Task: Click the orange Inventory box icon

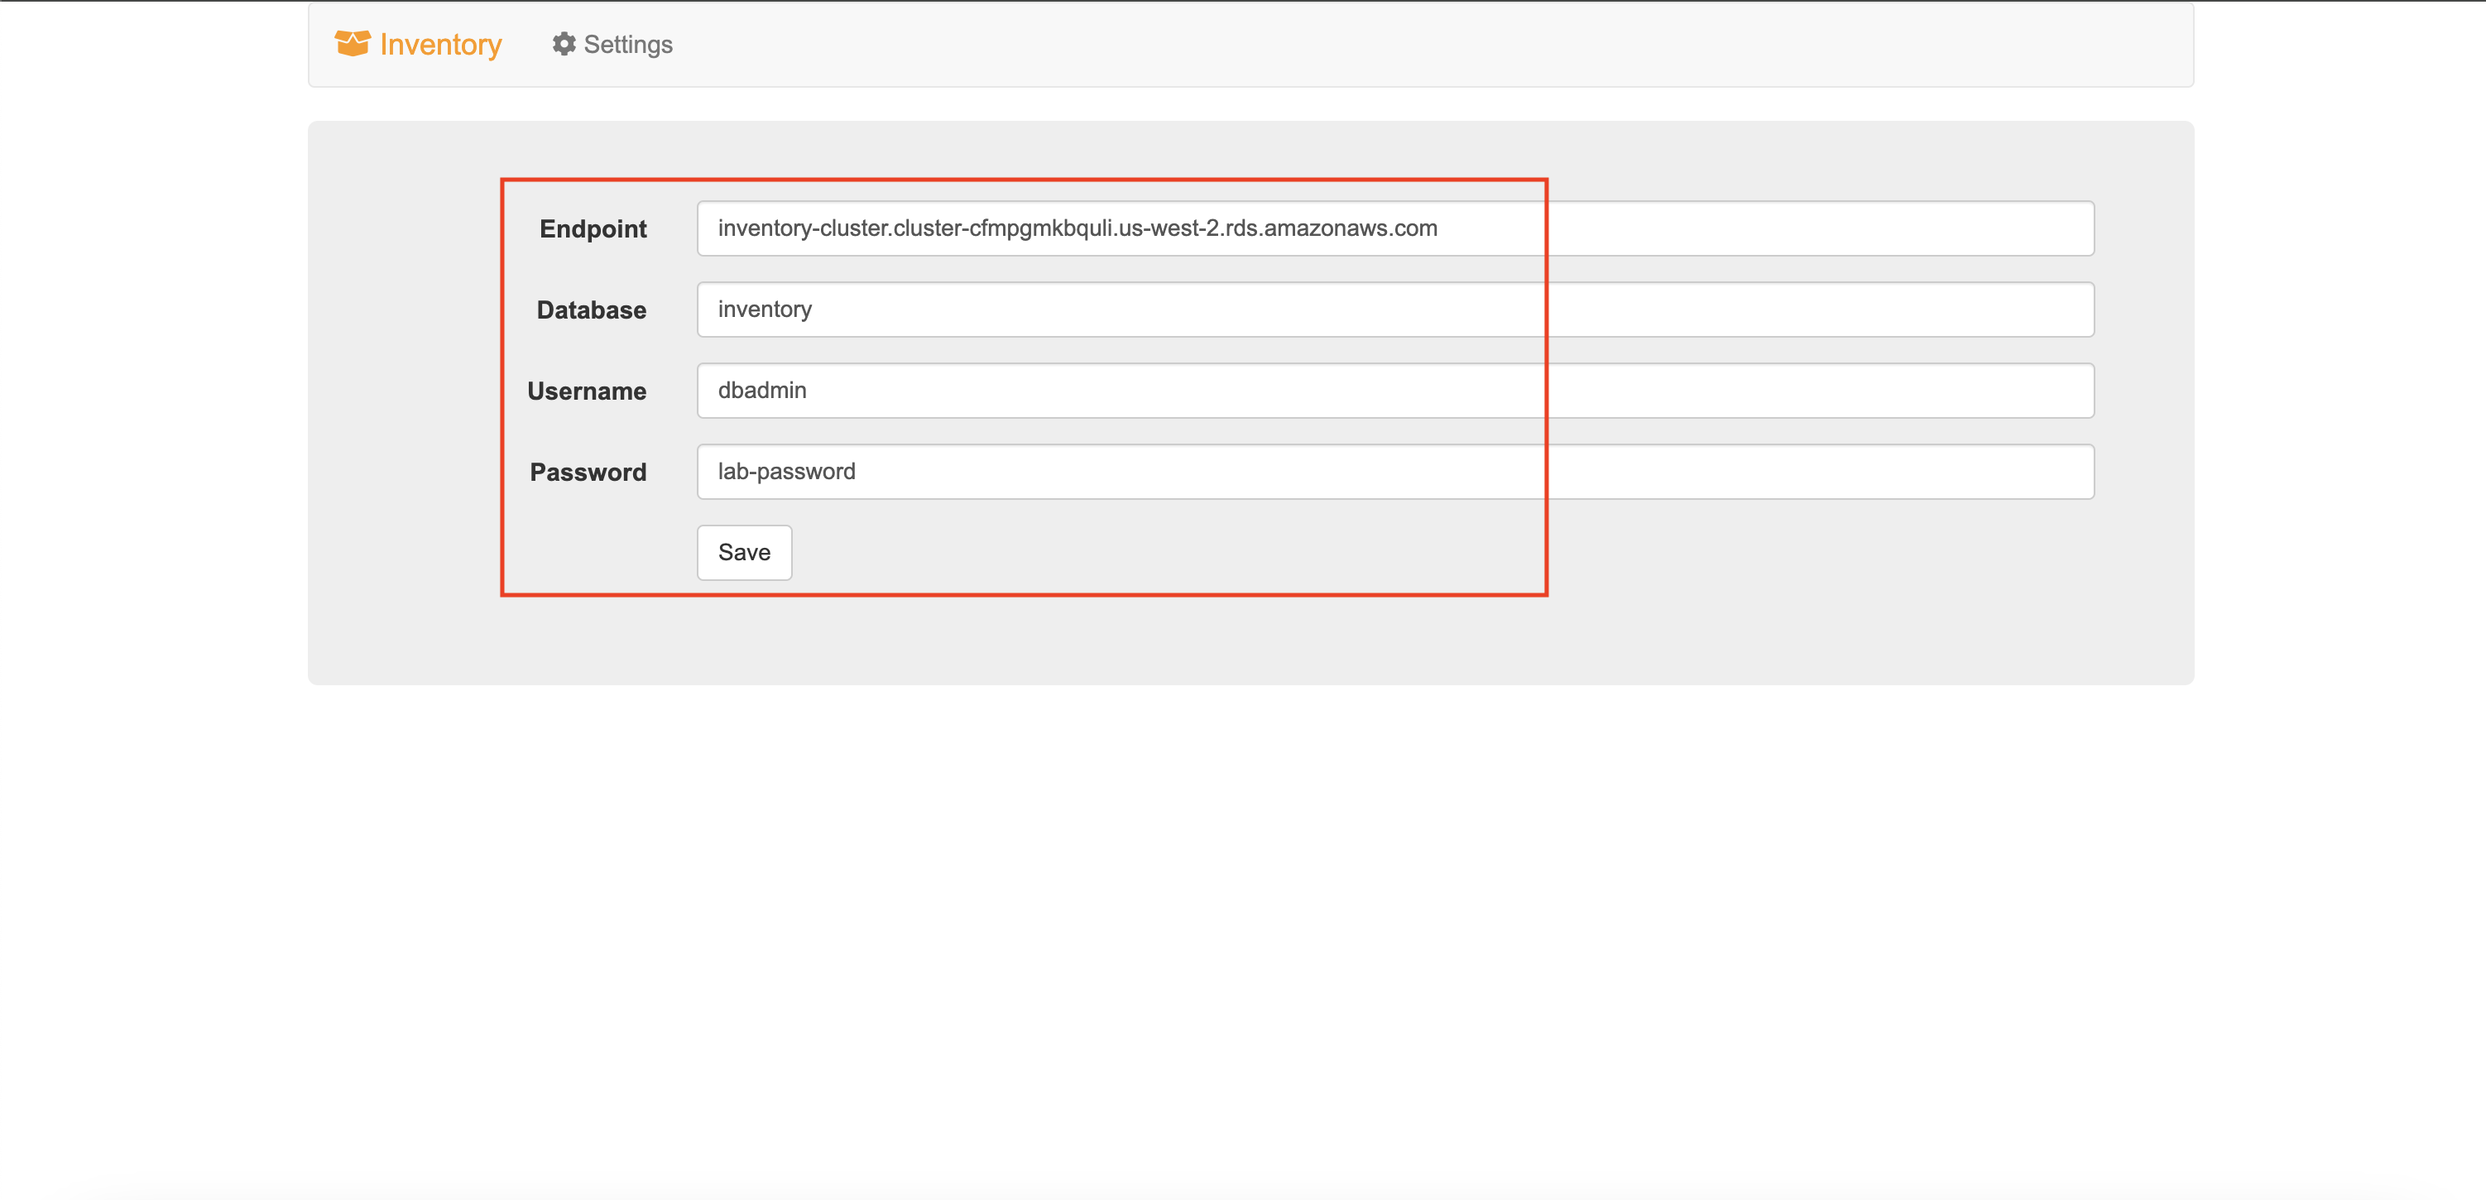Action: (x=353, y=43)
